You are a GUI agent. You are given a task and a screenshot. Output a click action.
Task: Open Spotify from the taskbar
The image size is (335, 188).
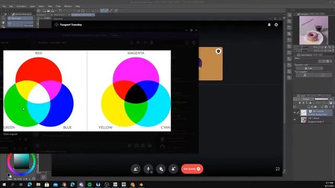[x=90, y=184]
